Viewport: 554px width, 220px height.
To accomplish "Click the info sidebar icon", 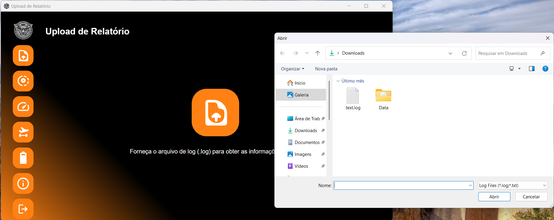I will coord(23,183).
